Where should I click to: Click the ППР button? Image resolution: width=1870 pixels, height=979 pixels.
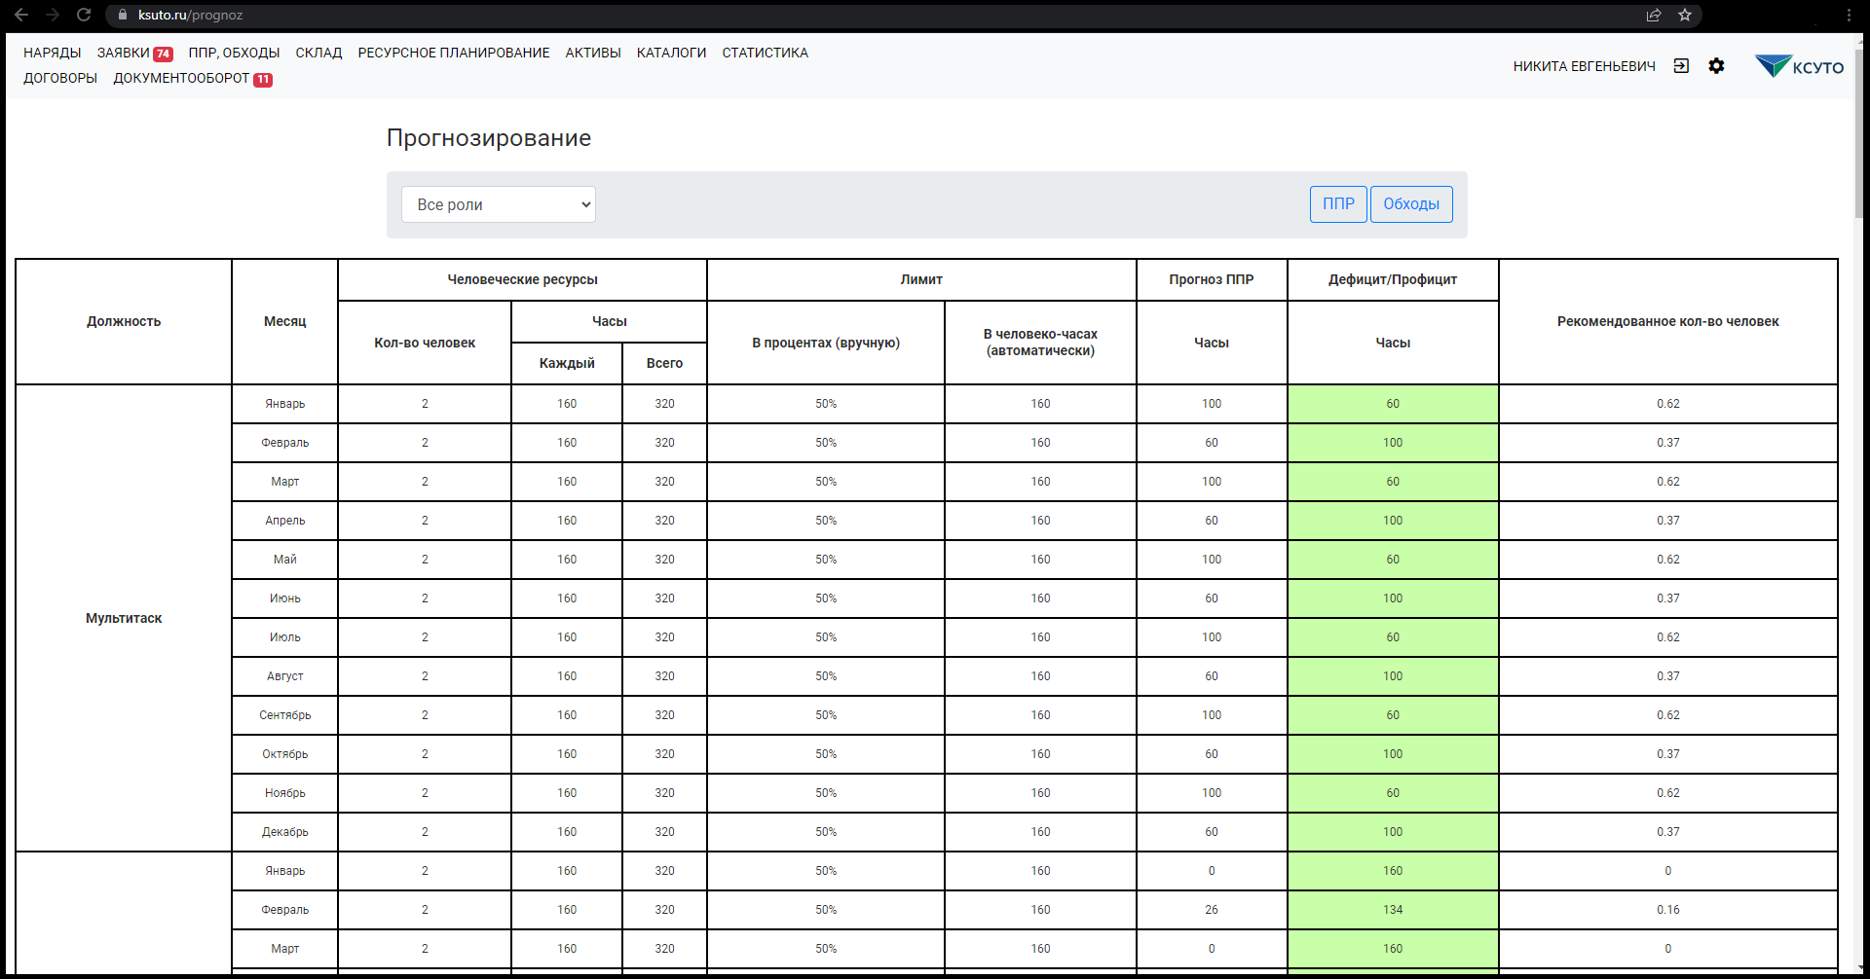tap(1338, 204)
